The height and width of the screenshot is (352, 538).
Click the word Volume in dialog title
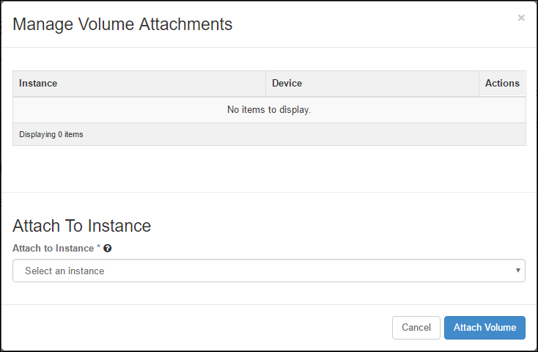(106, 24)
